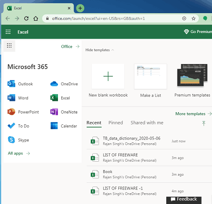Open LIST OF FREEWARE -1 file name
Image resolution: width=212 pixels, height=204 pixels.
pyautogui.click(x=122, y=188)
